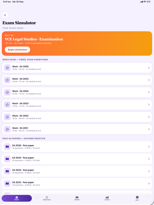Switch to the Practice tab
This screenshot has height=205, width=154.
[47, 198]
